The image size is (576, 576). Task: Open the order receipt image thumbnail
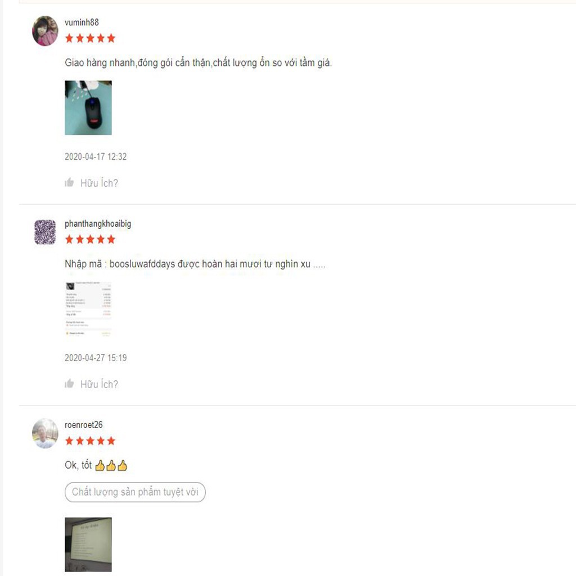click(88, 309)
